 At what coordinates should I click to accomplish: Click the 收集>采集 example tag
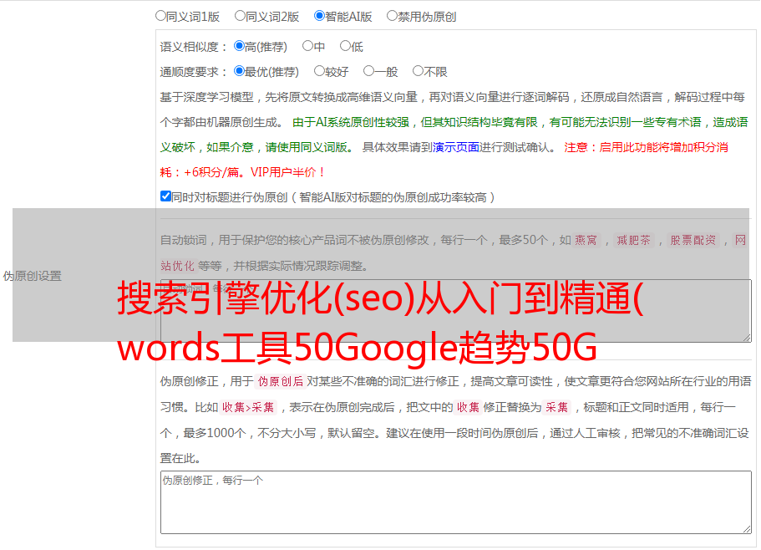pos(248,407)
